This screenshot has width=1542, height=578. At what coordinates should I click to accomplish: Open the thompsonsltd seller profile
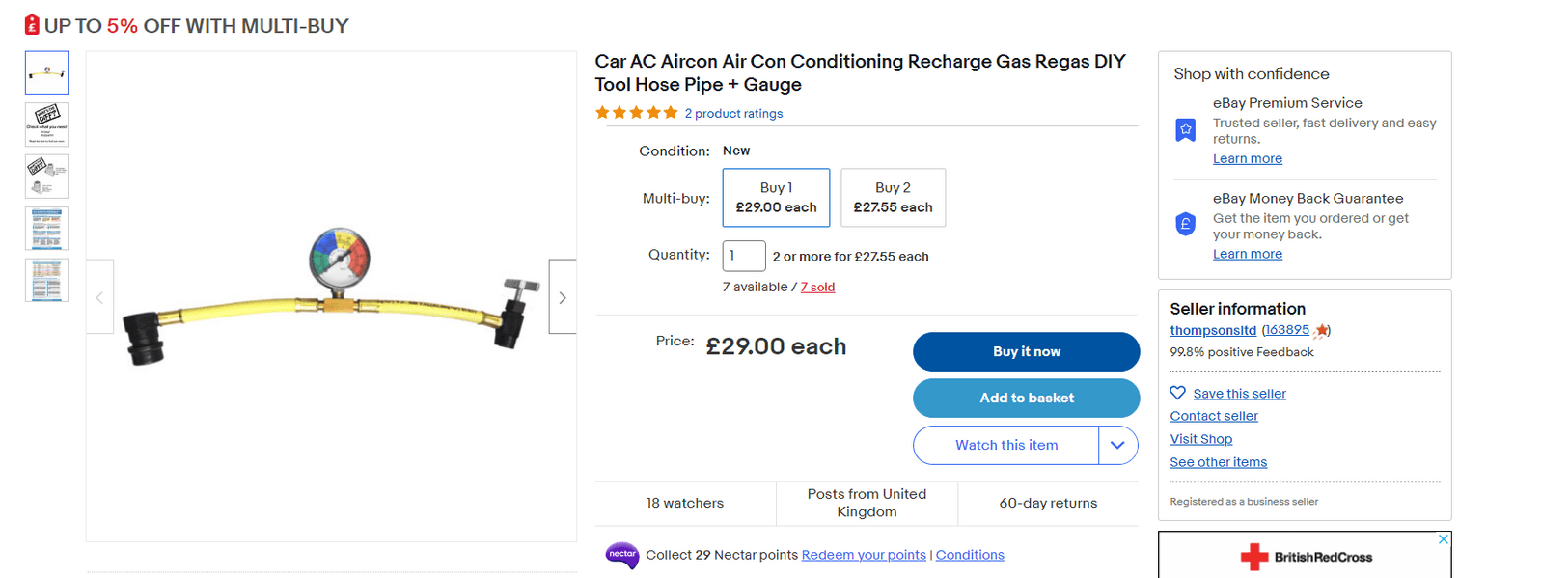pyautogui.click(x=1213, y=330)
